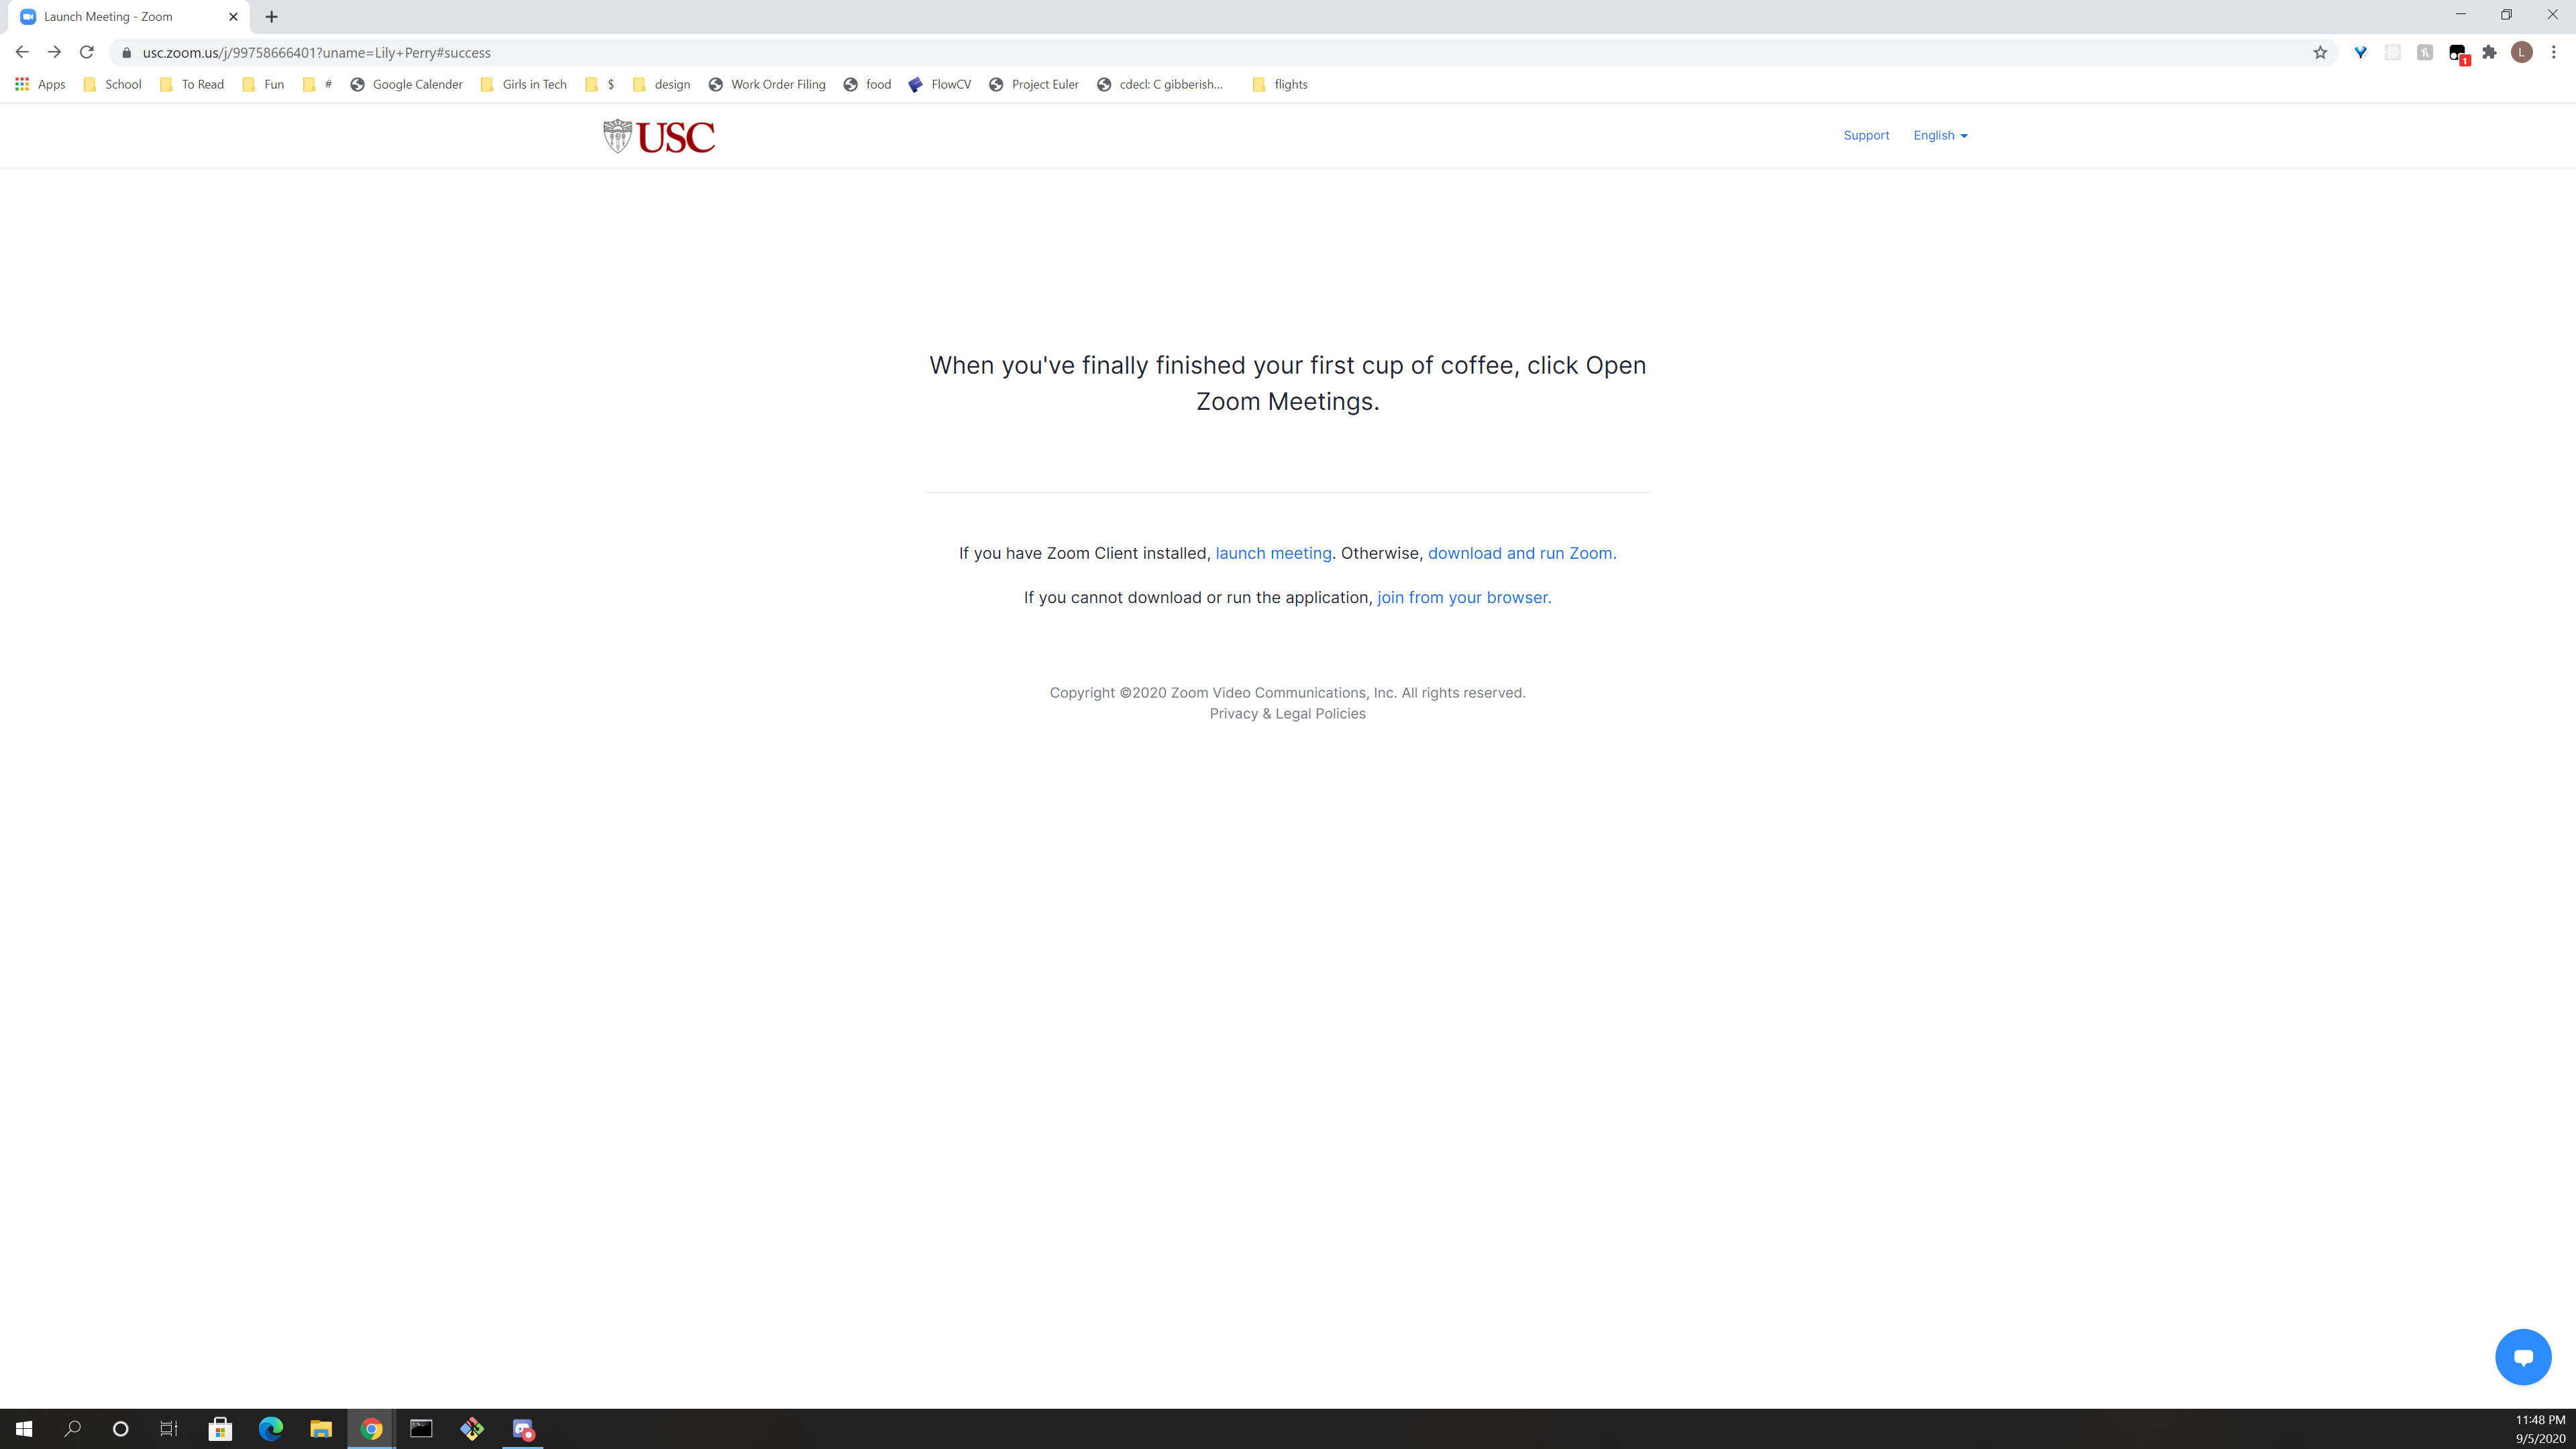
Task: Open the Chrome profile avatar
Action: 2521,53
